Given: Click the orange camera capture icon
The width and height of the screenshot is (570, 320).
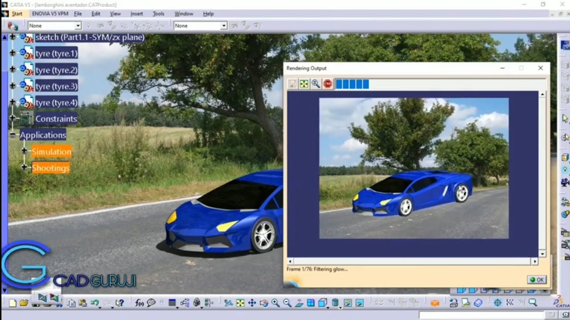Looking at the screenshot, I should coord(435,303).
